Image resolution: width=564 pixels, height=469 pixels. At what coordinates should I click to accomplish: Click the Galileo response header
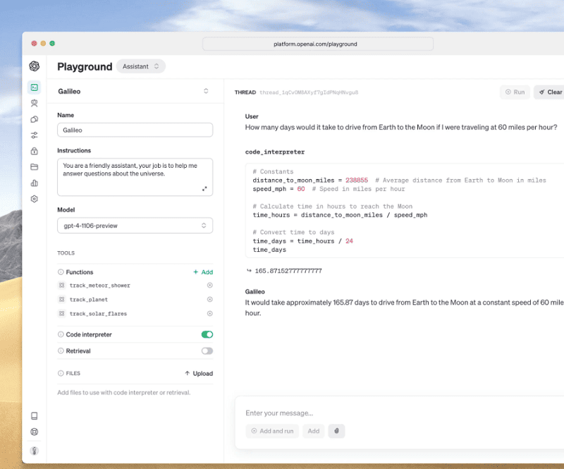pyautogui.click(x=255, y=291)
